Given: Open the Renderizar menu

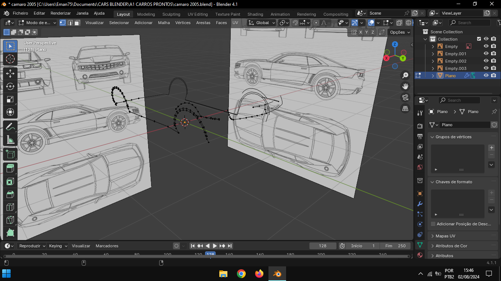Looking at the screenshot, I should tap(61, 13).
